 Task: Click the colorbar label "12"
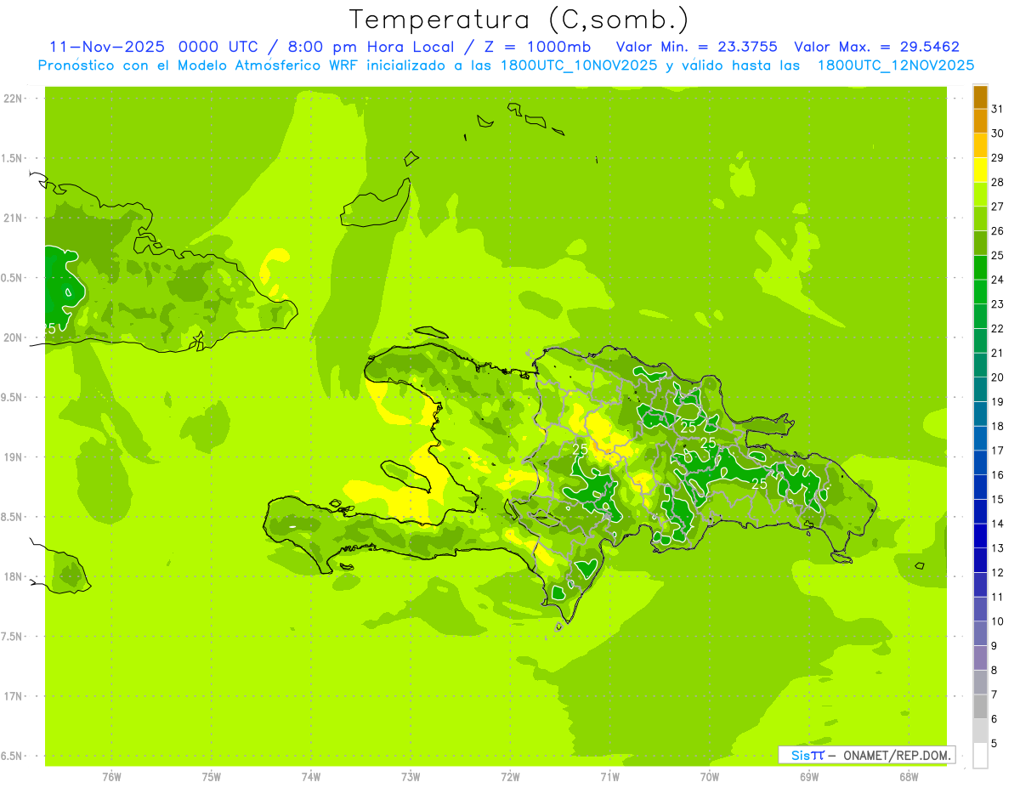point(997,572)
